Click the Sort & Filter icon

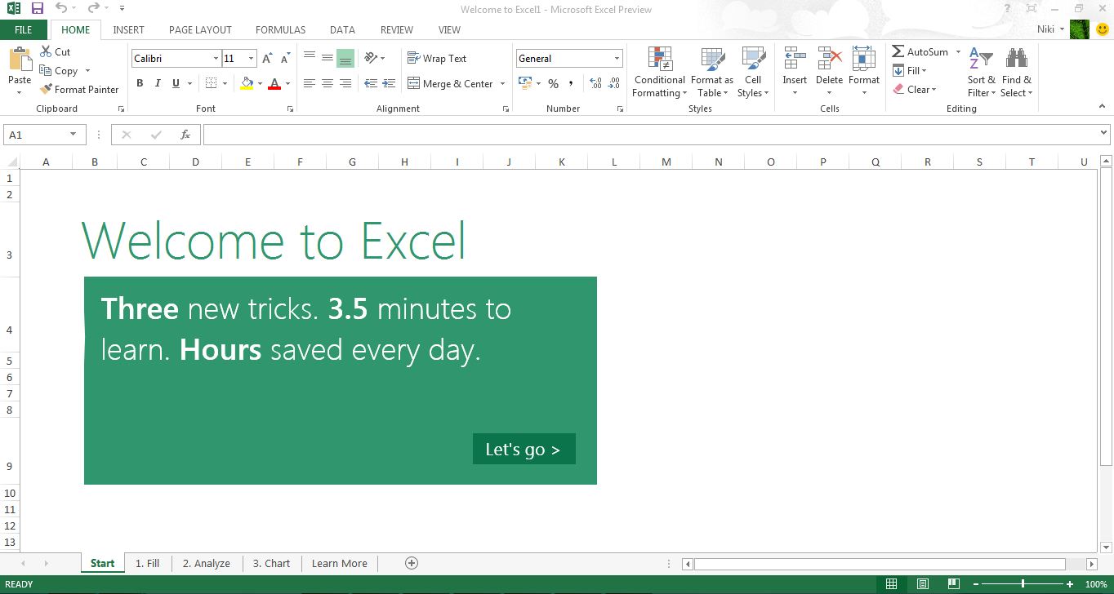[980, 60]
